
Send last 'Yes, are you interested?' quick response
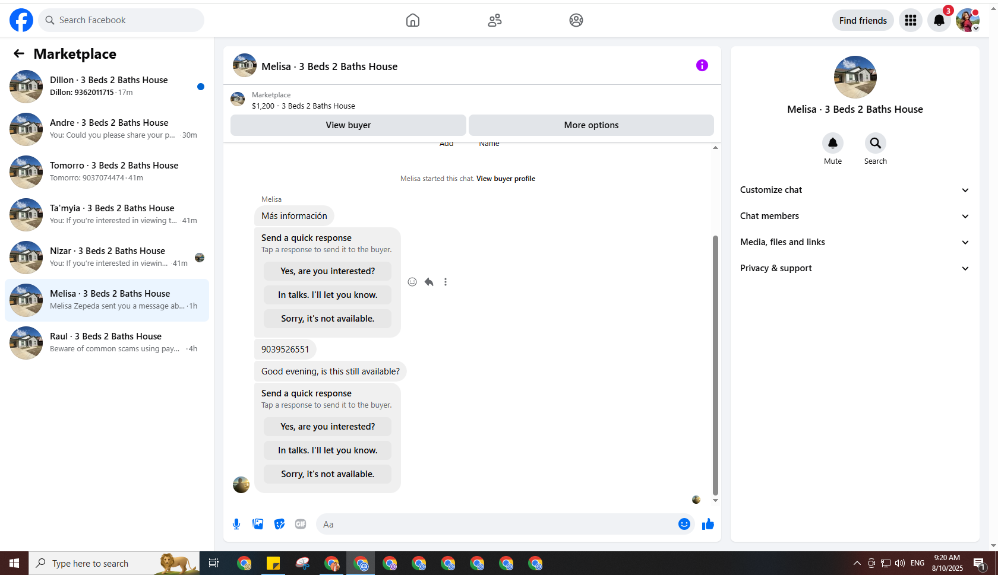[328, 427]
